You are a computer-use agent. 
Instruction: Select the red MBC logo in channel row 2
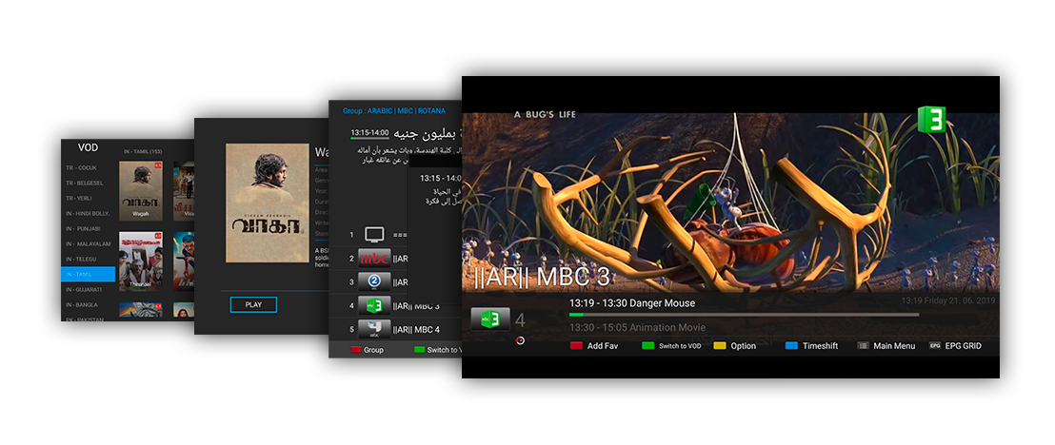click(374, 258)
